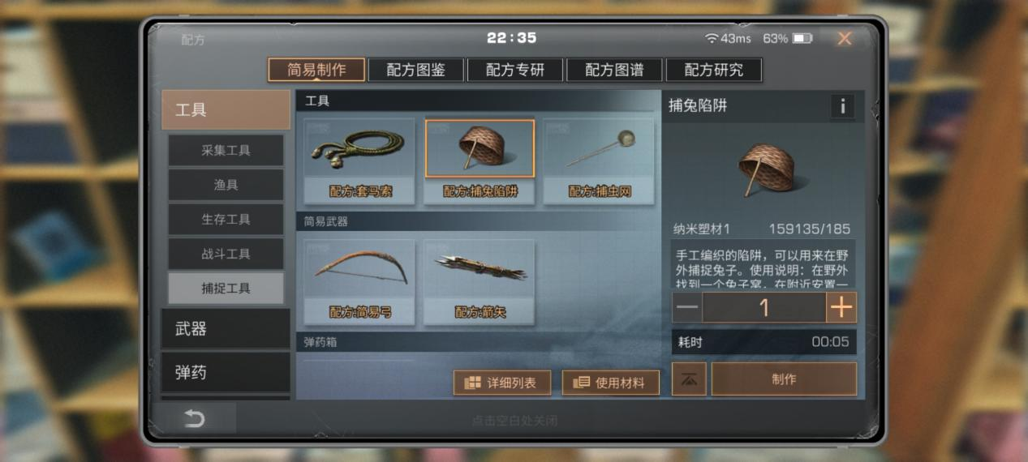Click the back arrow icon
The height and width of the screenshot is (462, 1028).
coord(195,418)
